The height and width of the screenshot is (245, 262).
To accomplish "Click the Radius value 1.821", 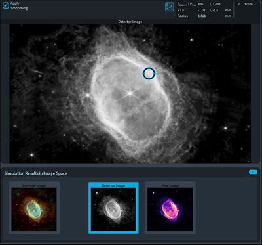I will tap(202, 16).
